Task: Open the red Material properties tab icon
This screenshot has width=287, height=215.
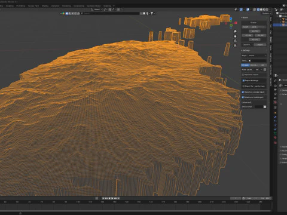Action: (x=275, y=137)
